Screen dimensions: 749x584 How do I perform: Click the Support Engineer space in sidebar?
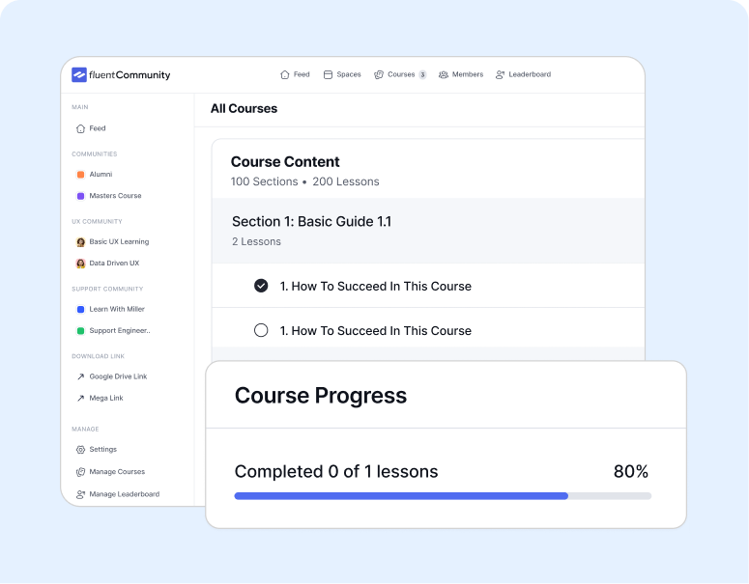pos(119,330)
